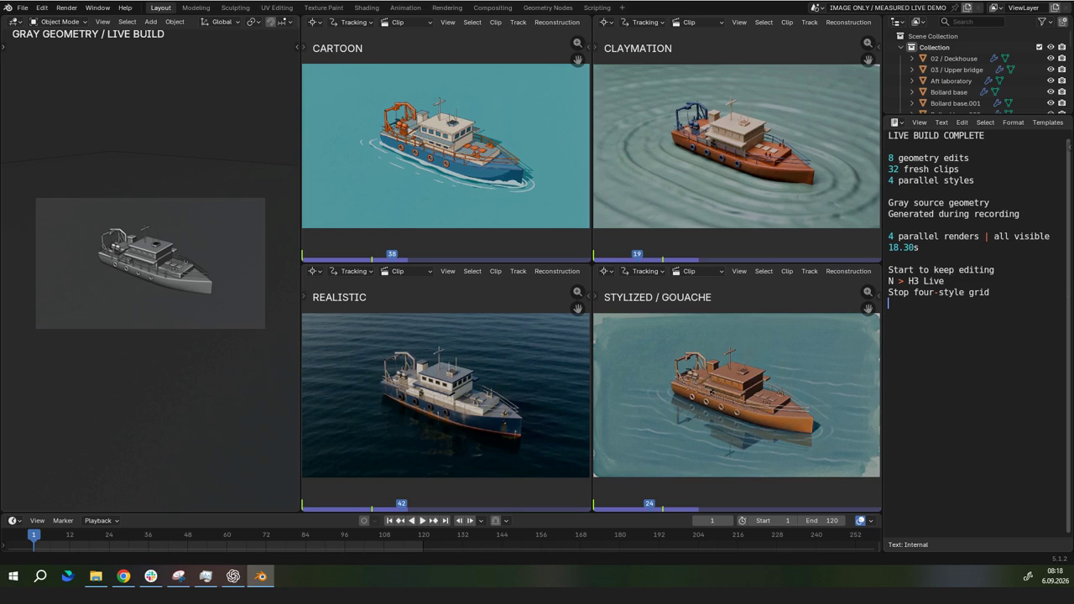Open Reconstruction menu in REALISTIC editor

pos(557,271)
